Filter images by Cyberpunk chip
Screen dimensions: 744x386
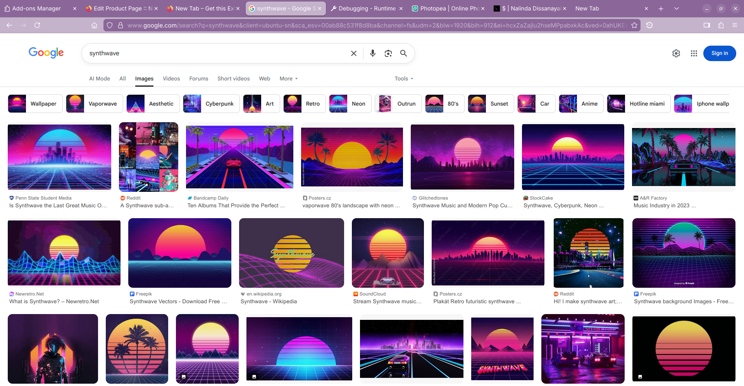211,104
